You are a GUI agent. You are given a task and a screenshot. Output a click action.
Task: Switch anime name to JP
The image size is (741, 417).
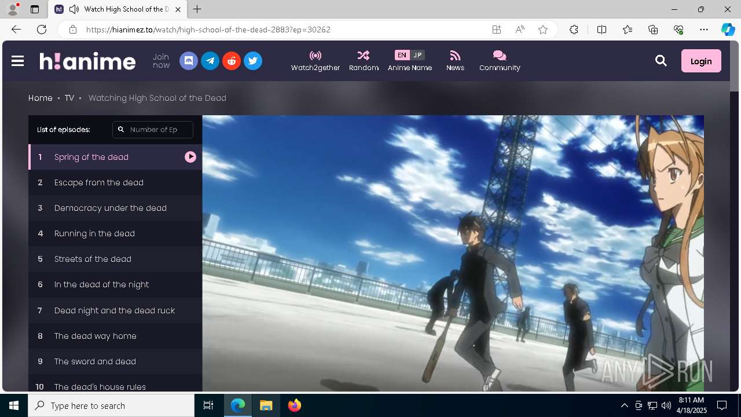pos(417,55)
